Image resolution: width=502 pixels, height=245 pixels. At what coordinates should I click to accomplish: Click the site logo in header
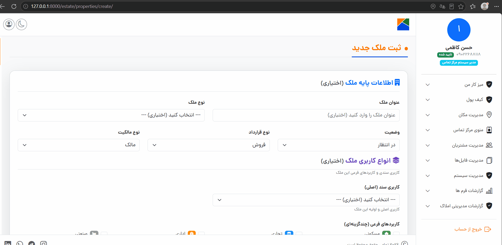[403, 24]
